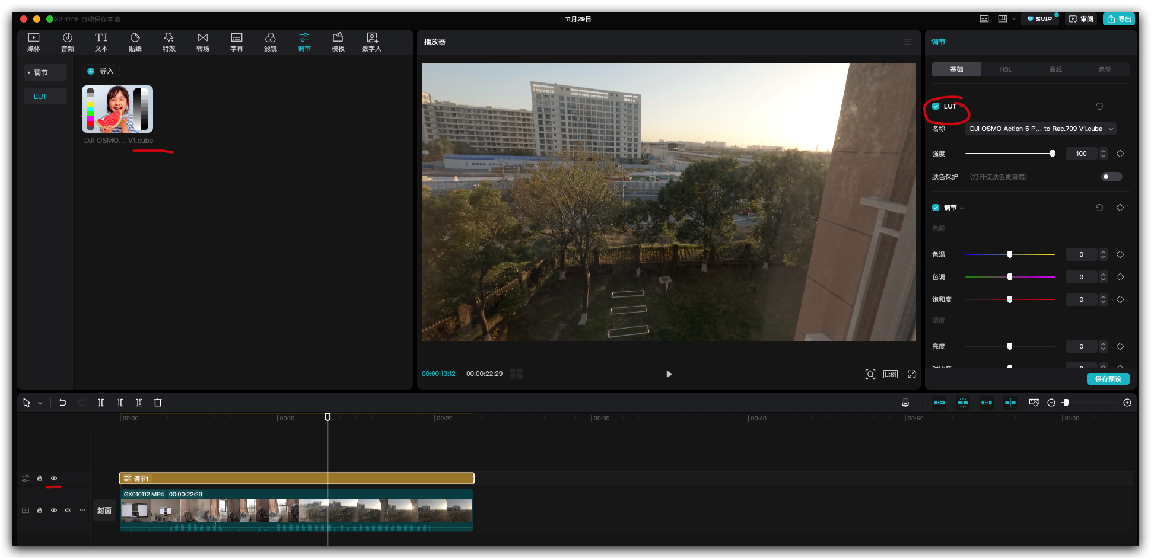Open the 特效 (Effects) tab
This screenshot has width=1151, height=558.
pos(169,42)
